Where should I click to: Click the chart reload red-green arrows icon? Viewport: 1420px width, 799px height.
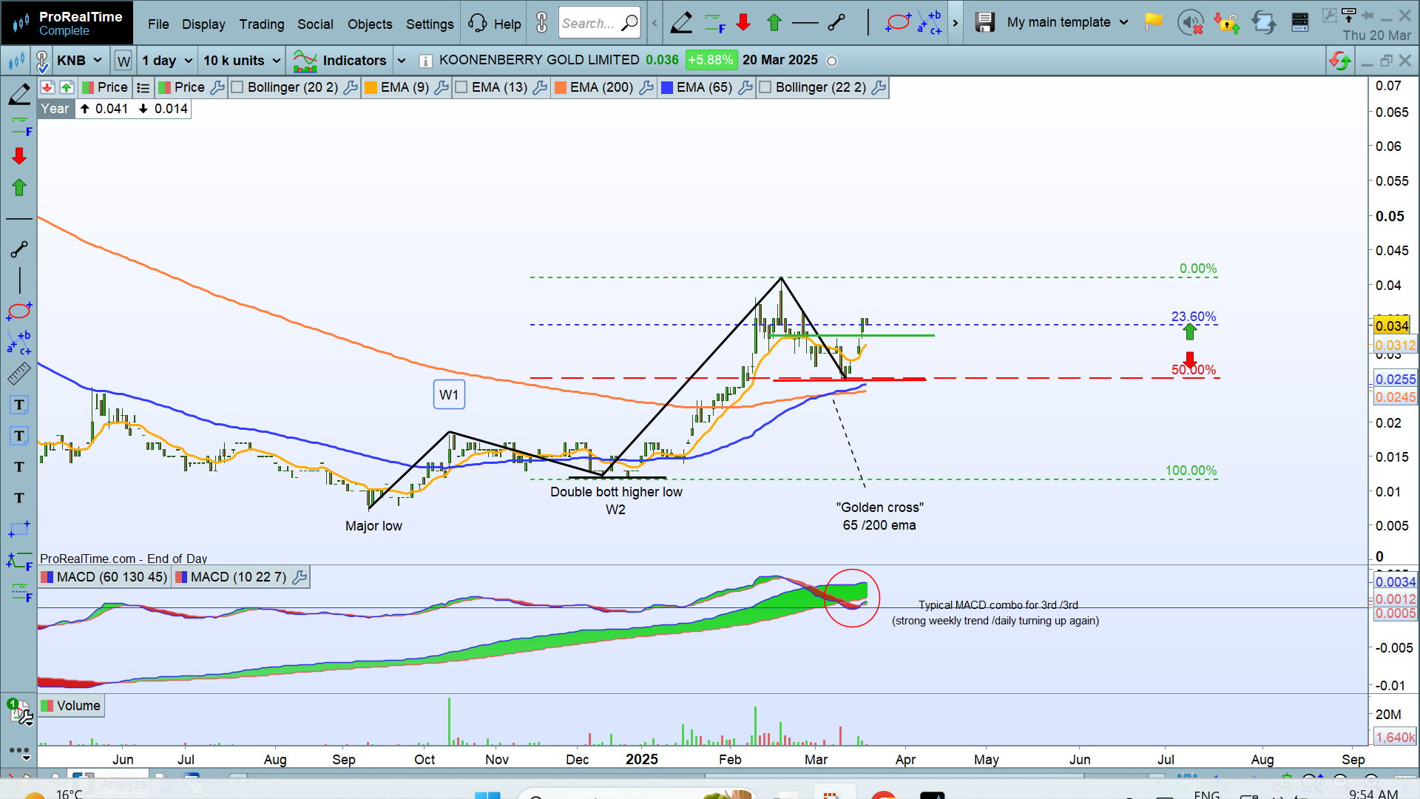click(x=1340, y=61)
